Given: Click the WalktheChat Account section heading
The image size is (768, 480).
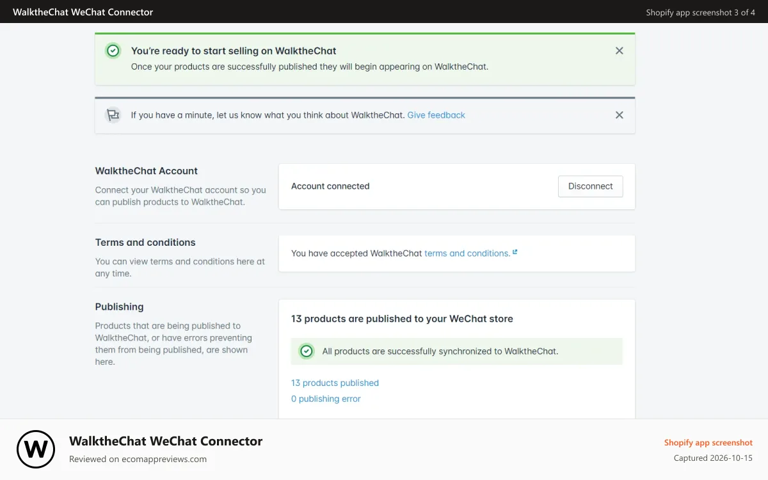Looking at the screenshot, I should coord(147,171).
